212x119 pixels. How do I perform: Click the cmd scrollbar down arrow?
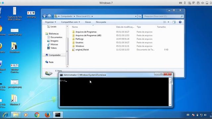170,105
